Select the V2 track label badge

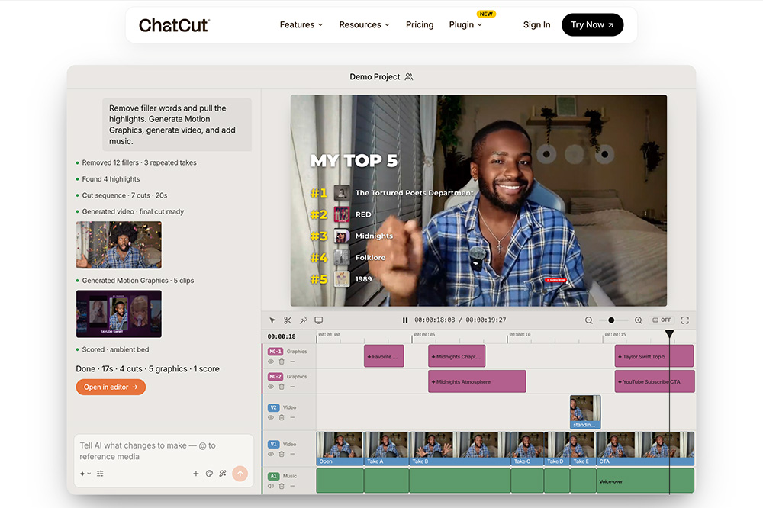(273, 407)
